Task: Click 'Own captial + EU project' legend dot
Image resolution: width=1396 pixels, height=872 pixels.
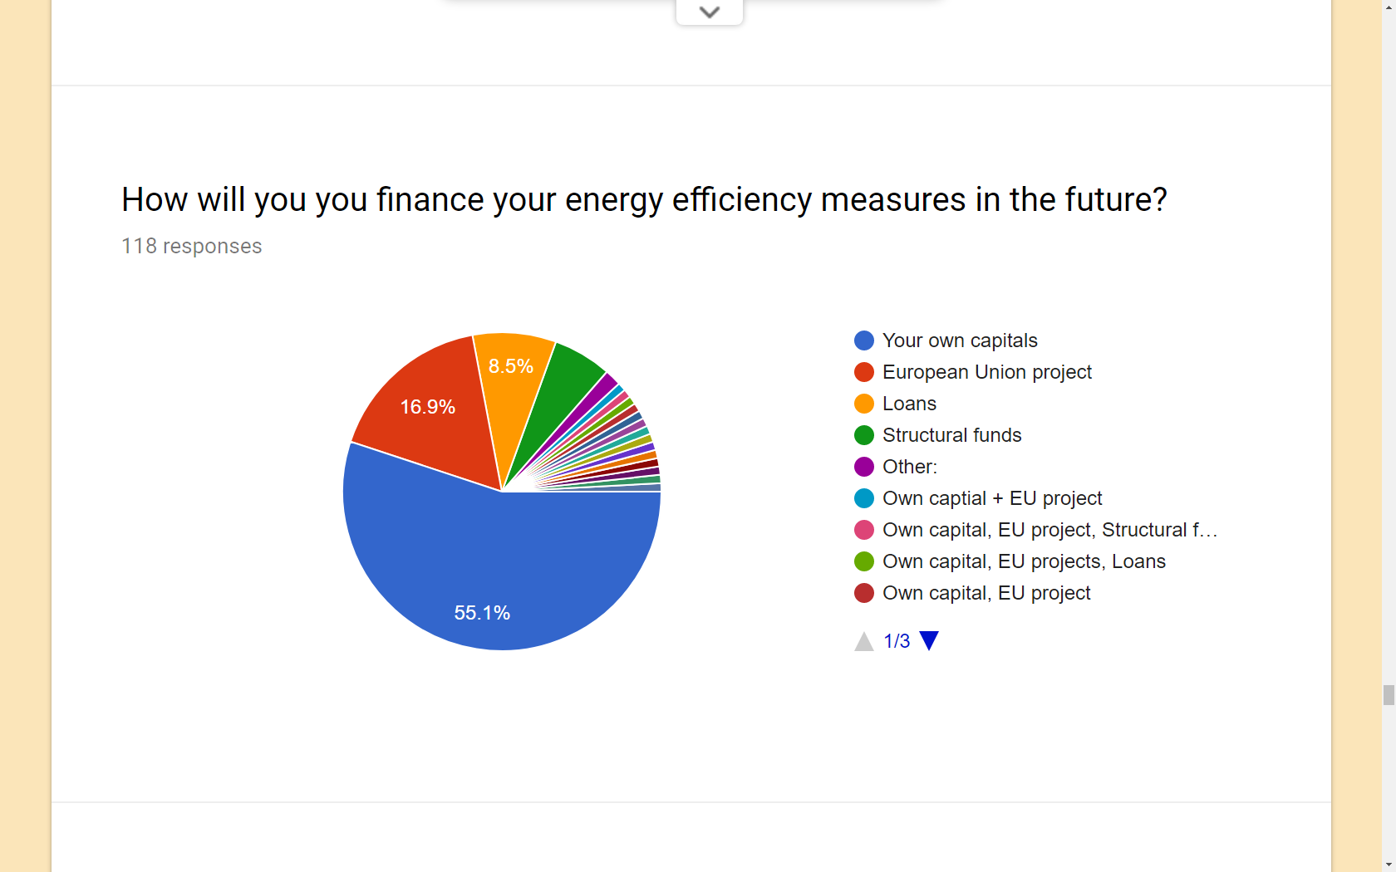Action: click(864, 498)
